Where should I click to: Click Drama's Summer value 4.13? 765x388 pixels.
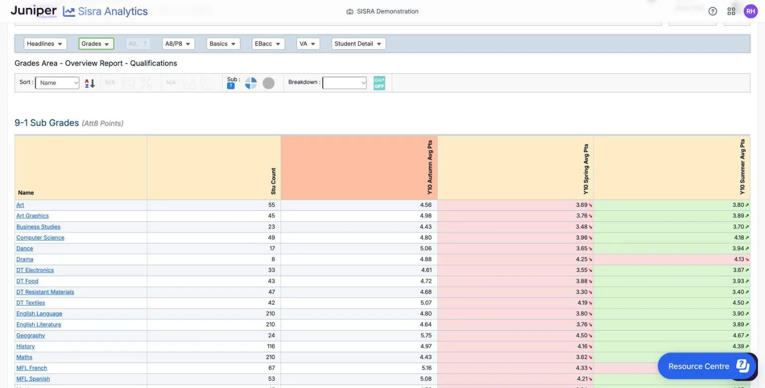[738, 259]
